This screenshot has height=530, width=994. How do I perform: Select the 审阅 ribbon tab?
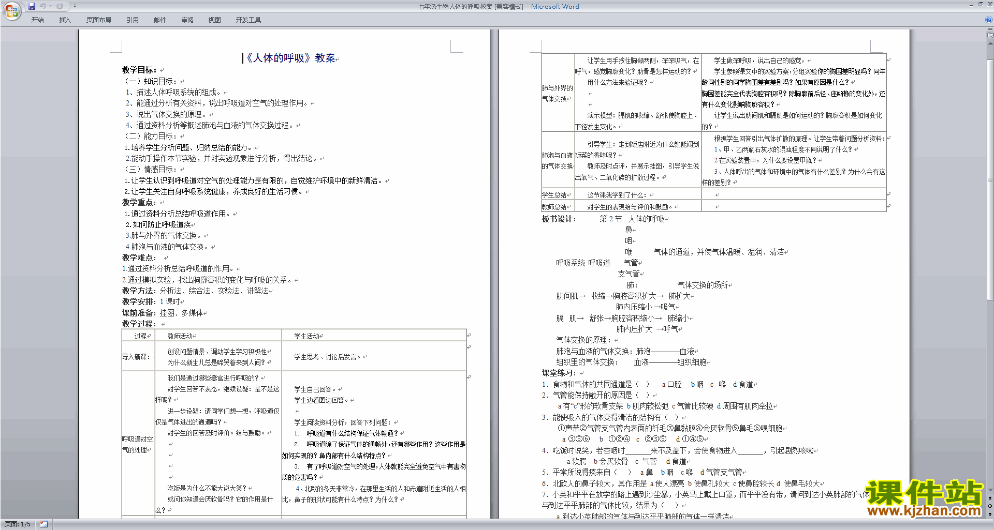(187, 20)
